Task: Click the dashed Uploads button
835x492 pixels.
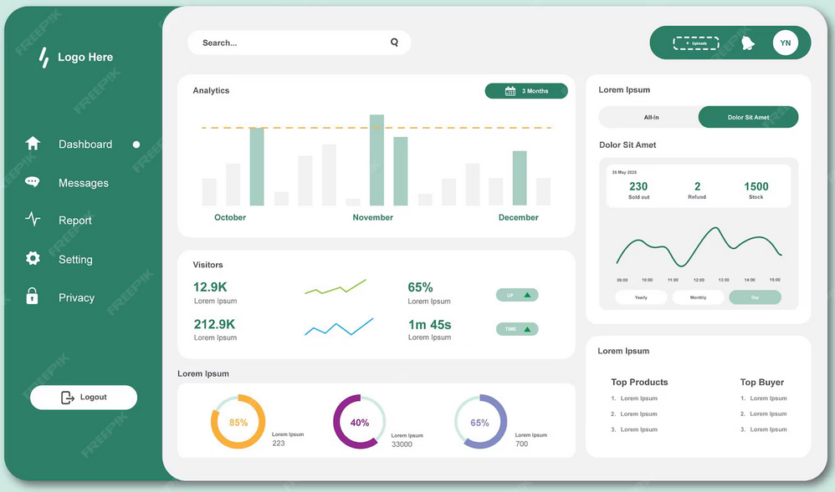Action: 695,43
